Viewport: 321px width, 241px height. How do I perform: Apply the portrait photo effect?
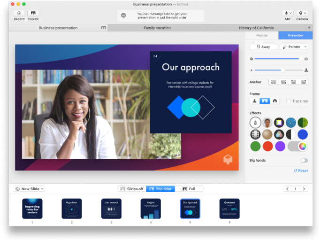pyautogui.click(x=267, y=123)
